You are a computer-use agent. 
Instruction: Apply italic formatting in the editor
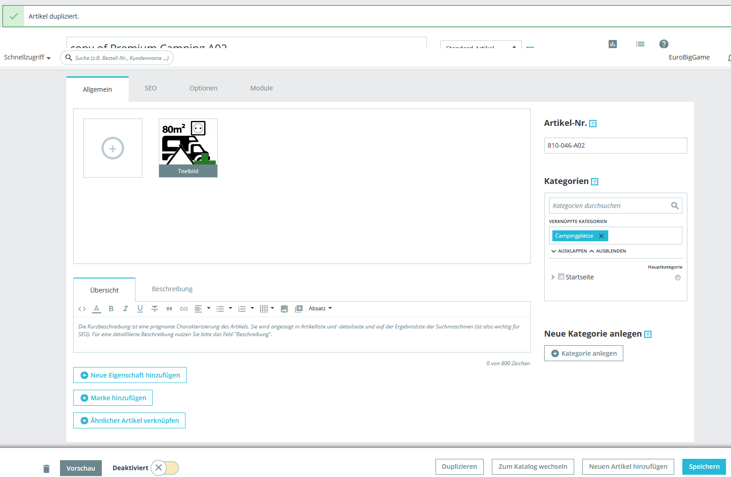125,309
